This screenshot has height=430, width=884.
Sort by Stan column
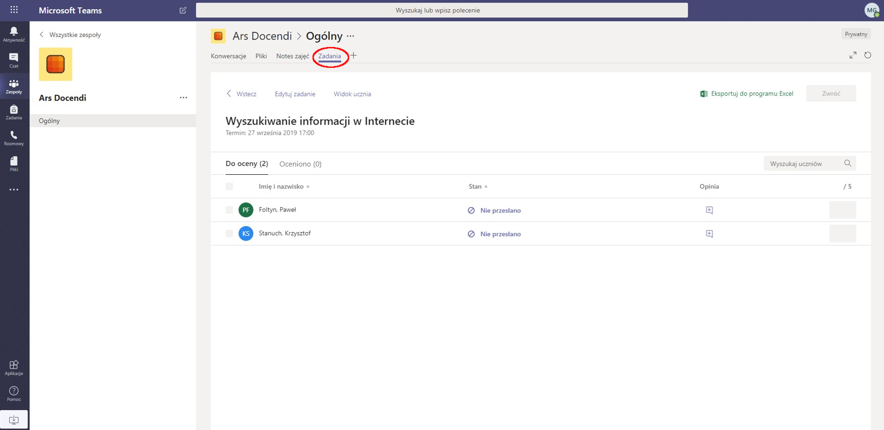point(478,187)
